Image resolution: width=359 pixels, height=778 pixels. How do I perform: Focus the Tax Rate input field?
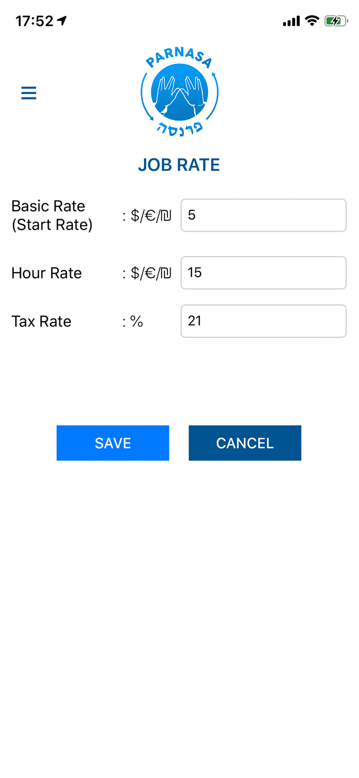pyautogui.click(x=263, y=321)
